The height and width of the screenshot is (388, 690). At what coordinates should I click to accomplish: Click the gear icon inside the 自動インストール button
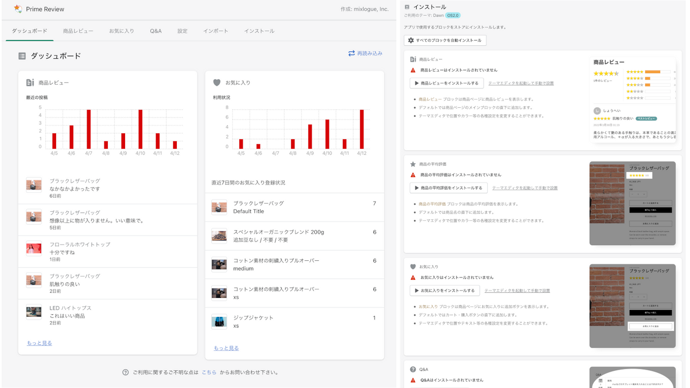pyautogui.click(x=411, y=40)
